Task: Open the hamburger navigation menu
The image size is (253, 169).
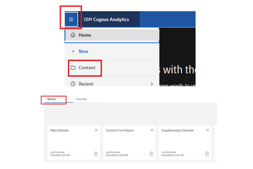Action: pyautogui.click(x=71, y=19)
